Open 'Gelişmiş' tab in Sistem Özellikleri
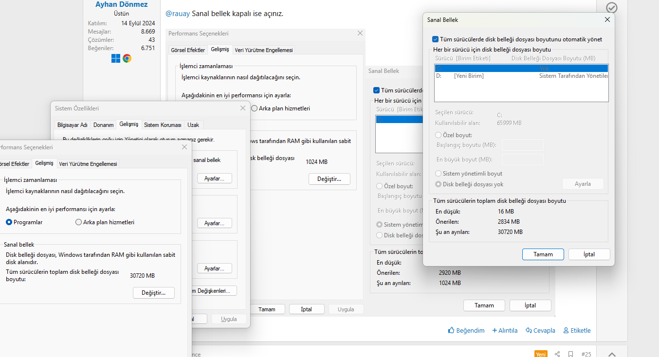Screen dimensions: 659x357 pos(129,125)
